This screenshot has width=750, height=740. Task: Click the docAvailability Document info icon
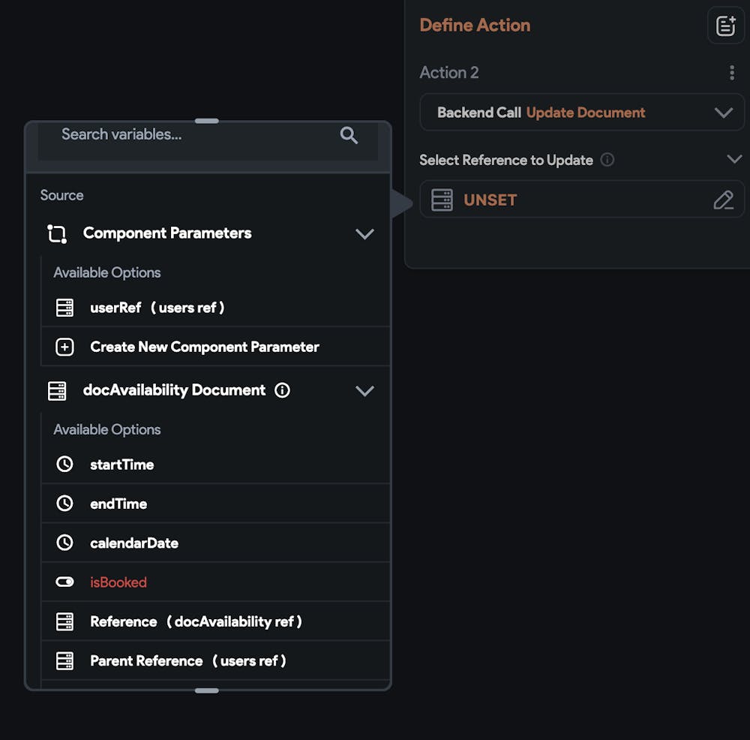click(x=282, y=390)
